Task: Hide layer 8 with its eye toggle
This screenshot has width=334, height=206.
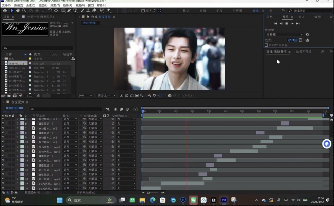Action: coord(3,133)
